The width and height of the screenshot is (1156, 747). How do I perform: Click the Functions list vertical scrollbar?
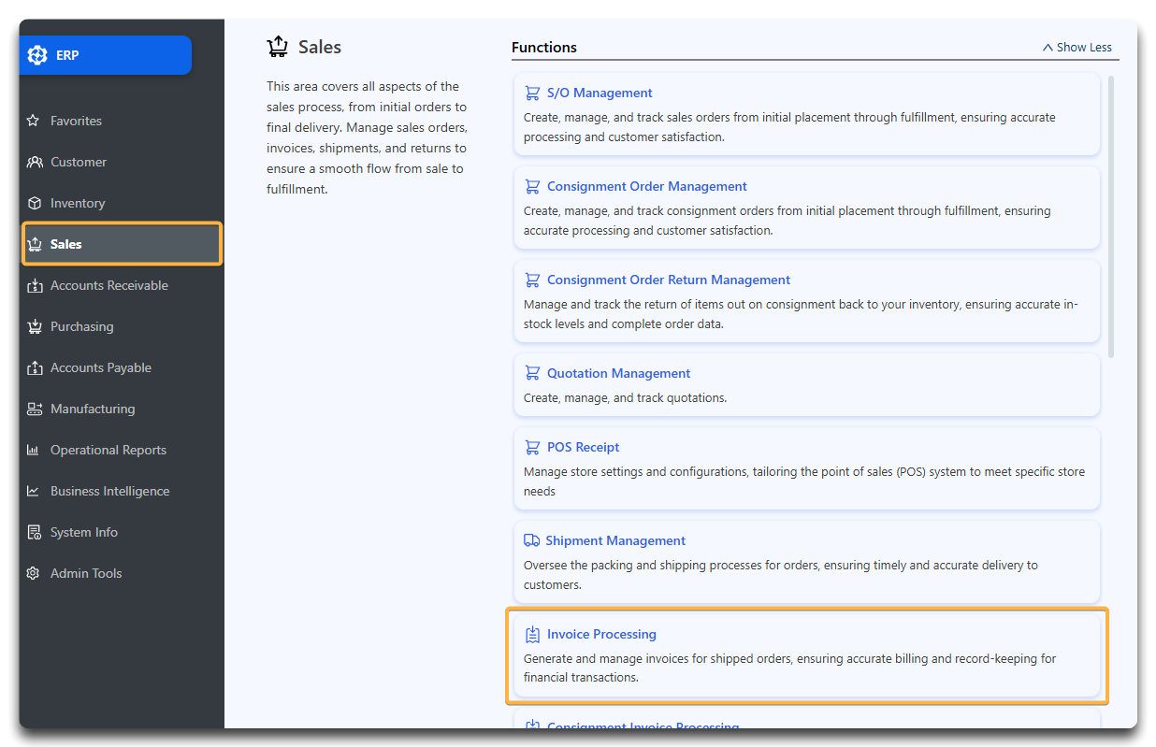1111,215
